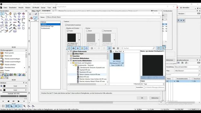Click the class Name input field
201x113 pixels.
point(103,17)
